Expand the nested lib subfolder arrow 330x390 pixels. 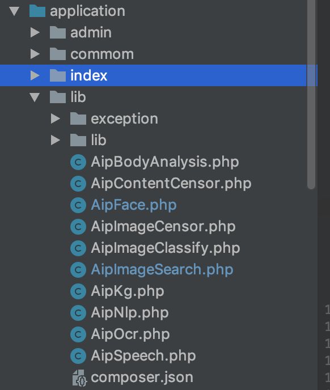pyautogui.click(x=55, y=140)
